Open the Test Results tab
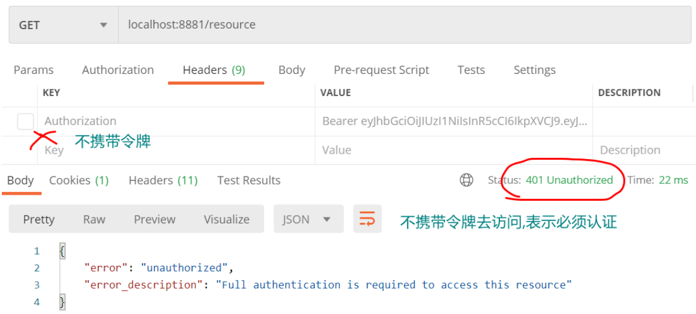696x314 pixels. point(249,180)
